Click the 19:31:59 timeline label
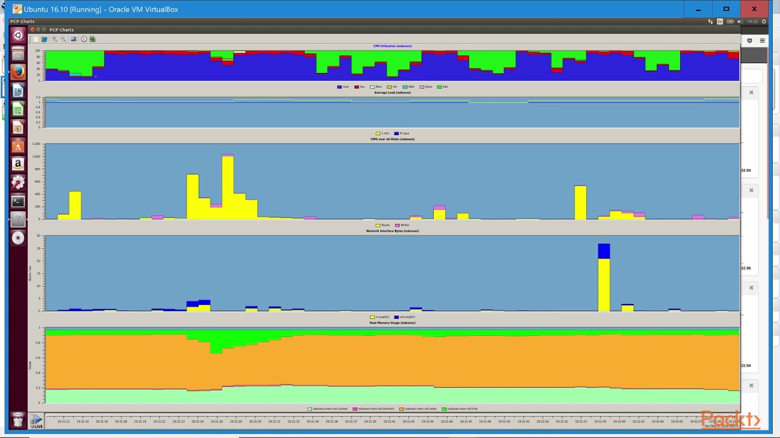The image size is (780, 438). [600, 422]
